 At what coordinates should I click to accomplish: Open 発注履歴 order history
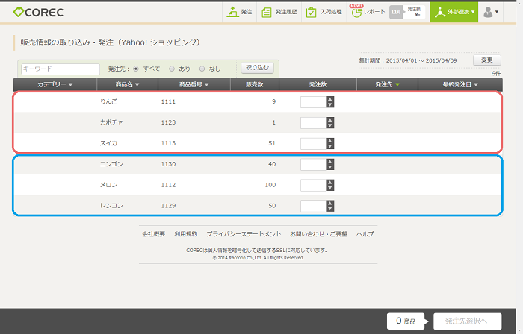pos(279,12)
